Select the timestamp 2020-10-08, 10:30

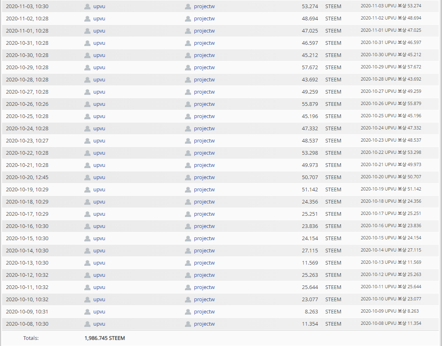pos(27,324)
